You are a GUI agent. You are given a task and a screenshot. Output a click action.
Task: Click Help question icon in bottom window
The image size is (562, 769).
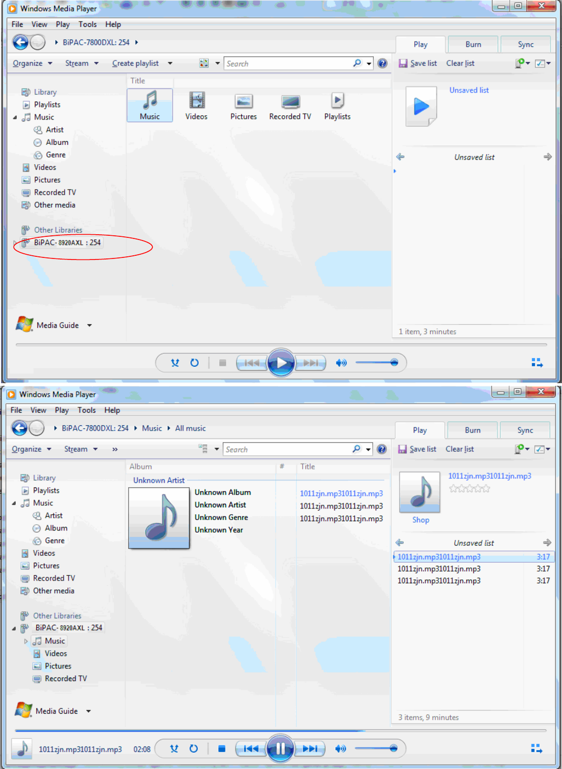point(382,449)
